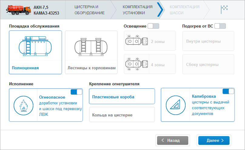Click the calibration triangle ruler icon
Screen dimensions: 245x150
(175, 105)
